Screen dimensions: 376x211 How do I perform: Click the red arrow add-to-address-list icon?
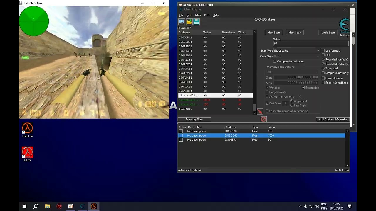260,112
